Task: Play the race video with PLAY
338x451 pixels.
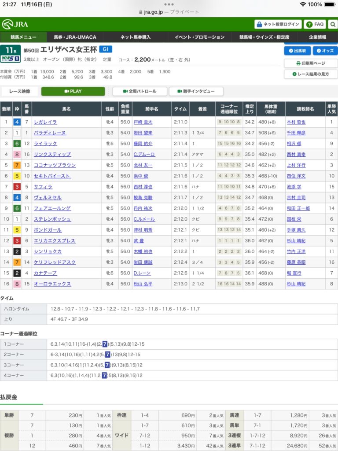Action: [x=73, y=91]
